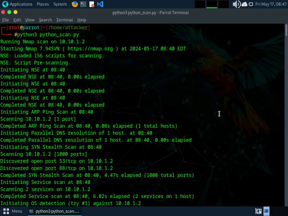288x216 pixels.
Task: Launch Firefox from the top panel
Action: (x=75, y=4)
